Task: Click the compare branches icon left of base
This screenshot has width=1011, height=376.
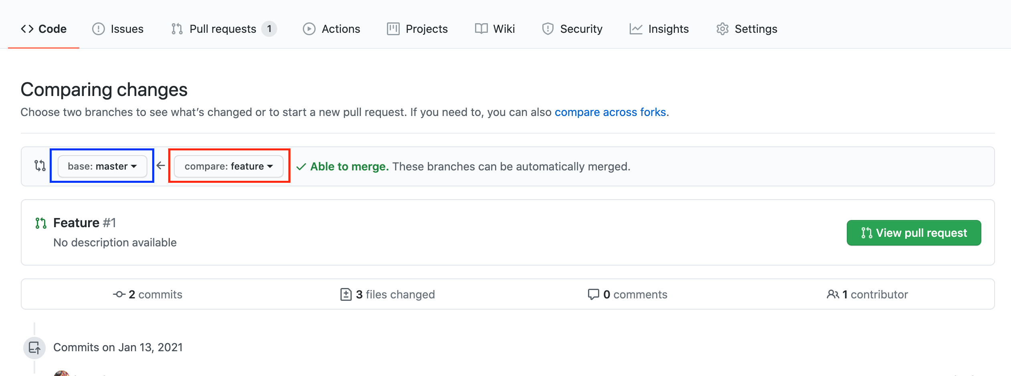Action: (39, 166)
